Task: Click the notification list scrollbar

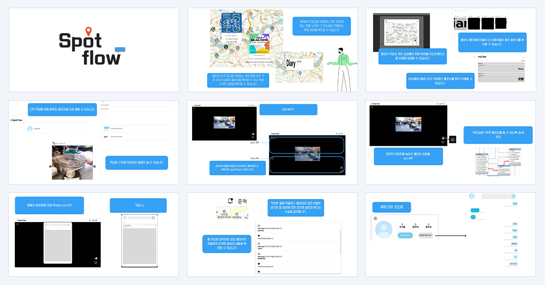Action: (x=340, y=242)
